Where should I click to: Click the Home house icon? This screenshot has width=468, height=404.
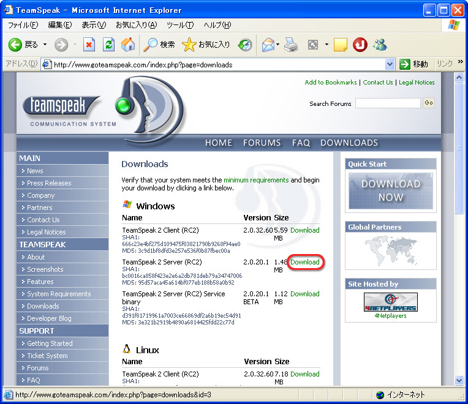128,45
